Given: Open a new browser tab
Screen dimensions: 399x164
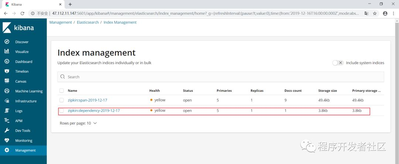Looking at the screenshot, I should pos(70,4).
